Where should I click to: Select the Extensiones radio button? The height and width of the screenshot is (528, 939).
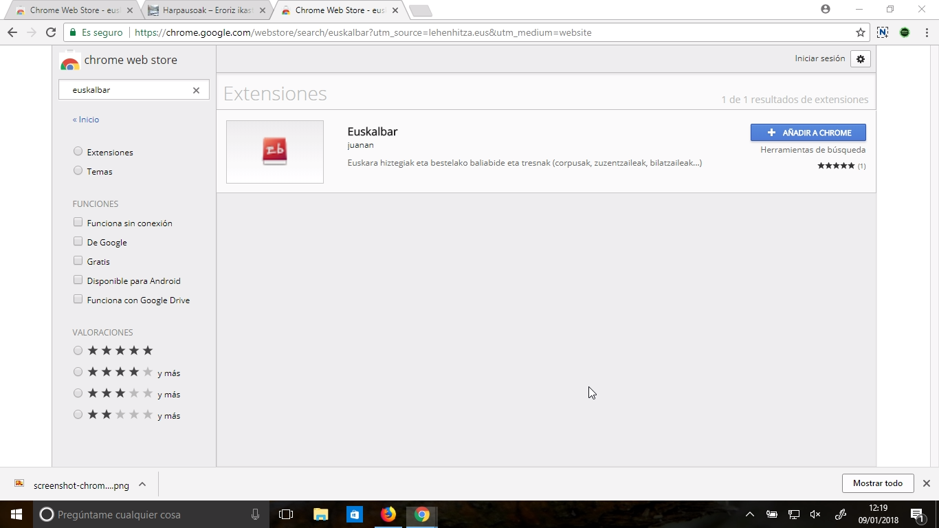[78, 152]
